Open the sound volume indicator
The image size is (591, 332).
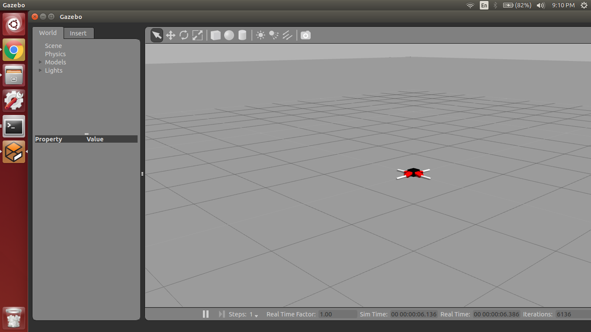point(540,5)
